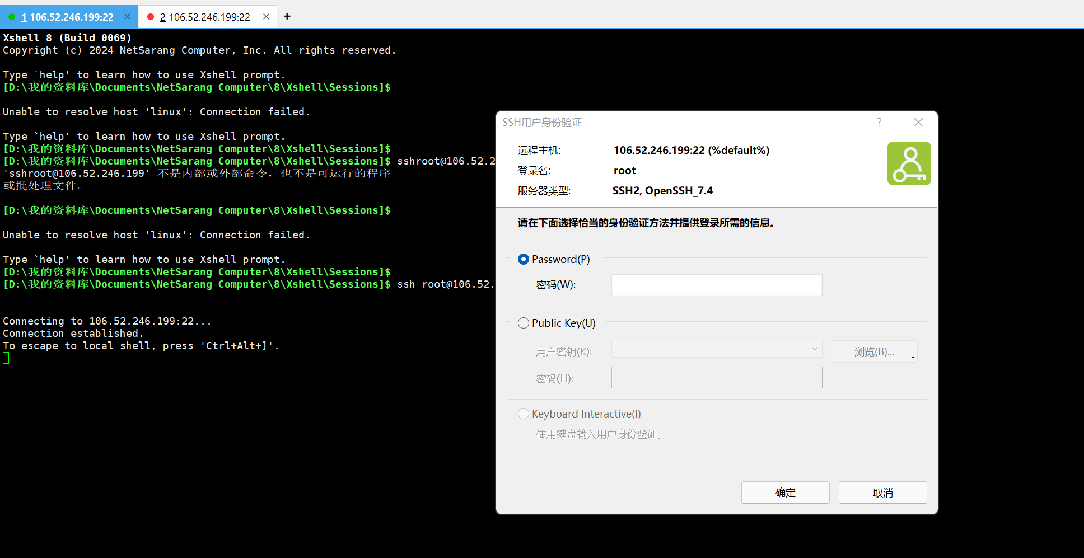Viewport: 1084px width, 558px height.
Task: Click the red disconnected status dot on tab 2
Action: pos(150,17)
